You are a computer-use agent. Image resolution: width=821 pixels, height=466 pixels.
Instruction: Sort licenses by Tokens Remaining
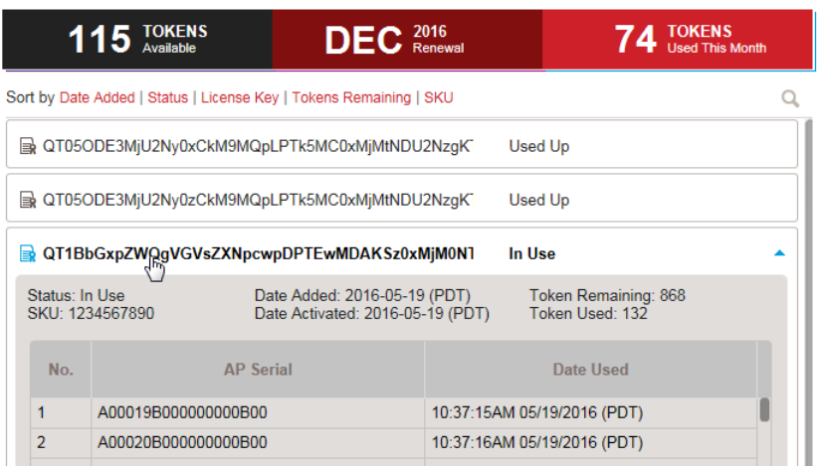pos(351,97)
